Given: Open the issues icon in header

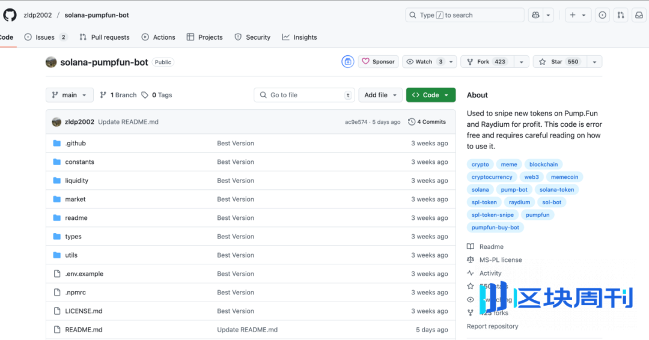Looking at the screenshot, I should [602, 15].
